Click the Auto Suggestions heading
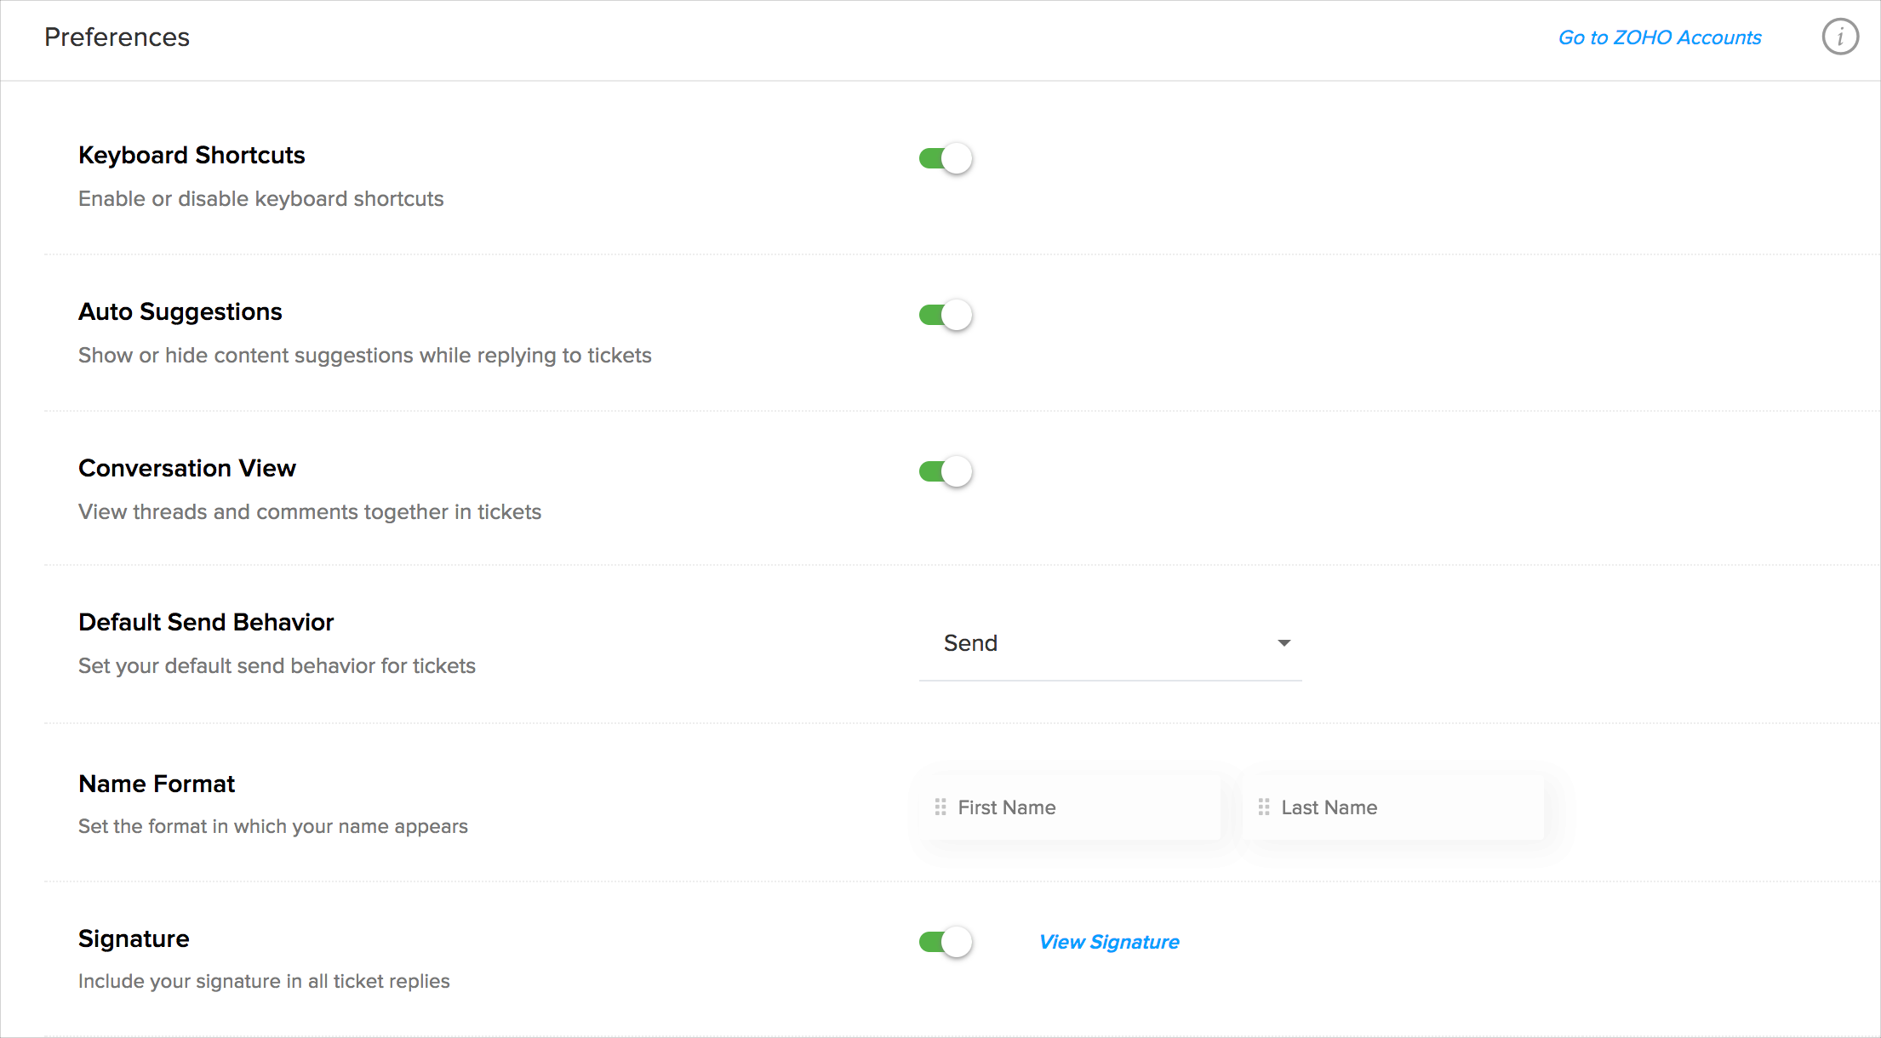The height and width of the screenshot is (1038, 1881). pos(180,311)
